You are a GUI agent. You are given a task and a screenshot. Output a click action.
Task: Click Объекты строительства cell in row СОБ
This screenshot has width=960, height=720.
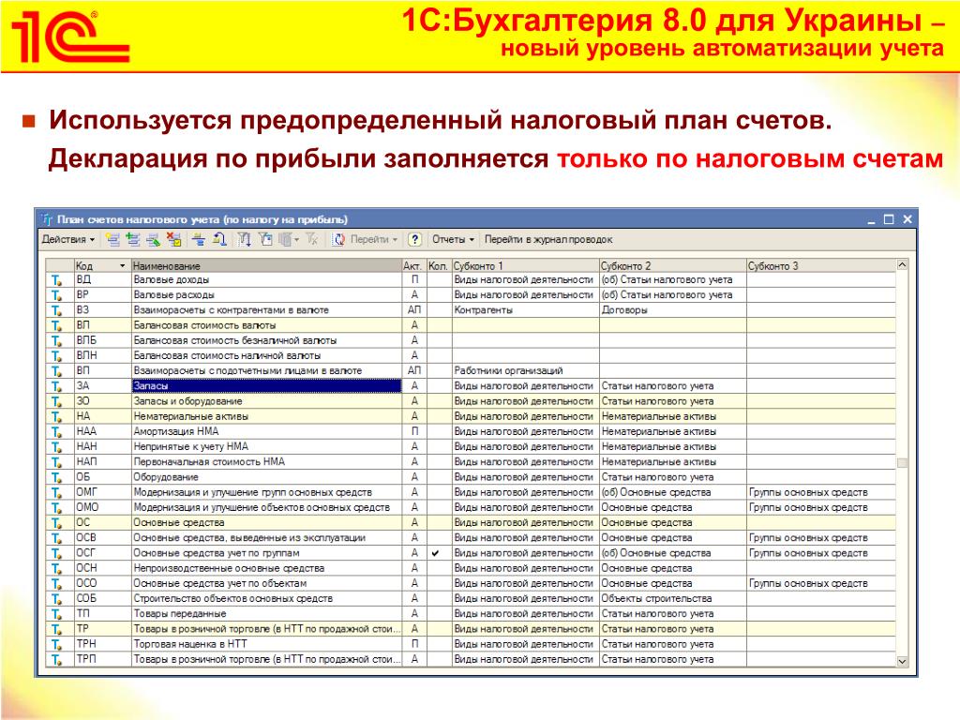[673, 598]
